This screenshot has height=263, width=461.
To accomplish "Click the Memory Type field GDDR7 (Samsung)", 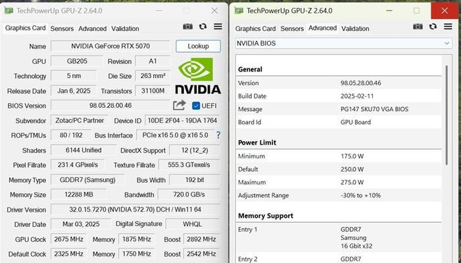I will coord(87,180).
